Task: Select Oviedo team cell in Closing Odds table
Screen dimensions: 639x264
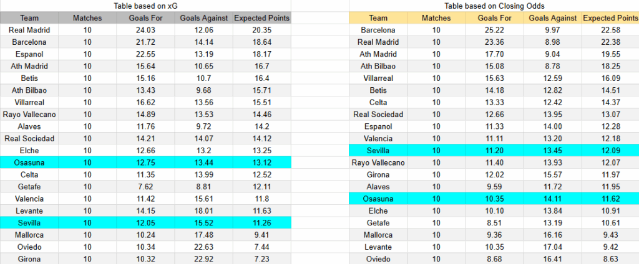Action: [378, 258]
